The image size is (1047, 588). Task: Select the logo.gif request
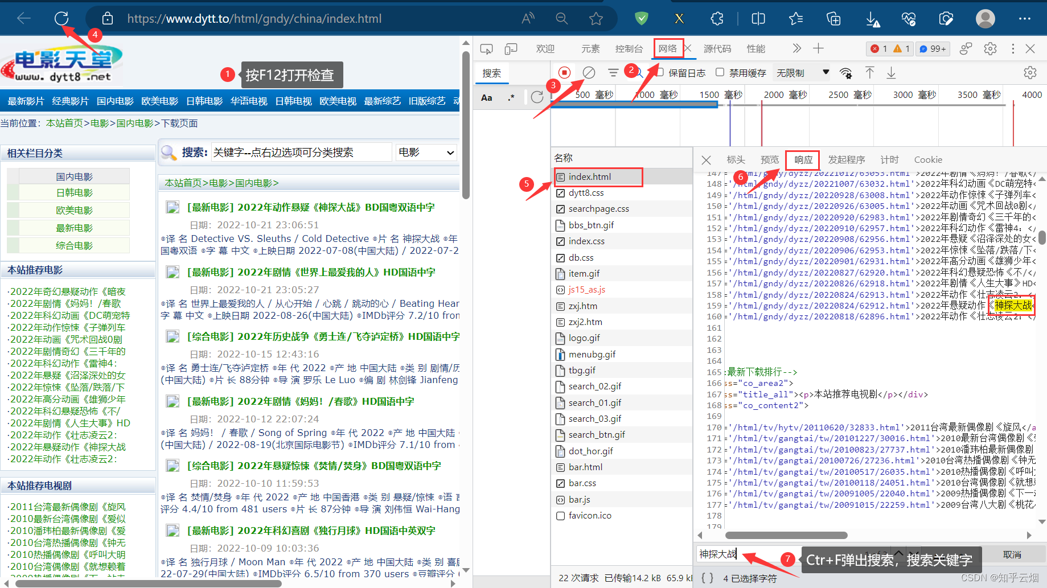pos(621,338)
